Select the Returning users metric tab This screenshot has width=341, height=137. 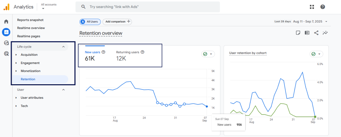(130, 56)
